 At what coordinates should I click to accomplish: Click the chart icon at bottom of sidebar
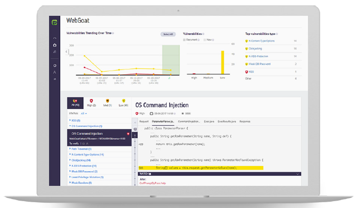(x=55, y=79)
